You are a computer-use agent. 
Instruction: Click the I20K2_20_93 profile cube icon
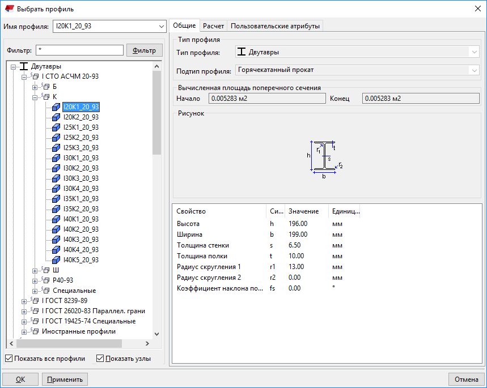[56, 117]
